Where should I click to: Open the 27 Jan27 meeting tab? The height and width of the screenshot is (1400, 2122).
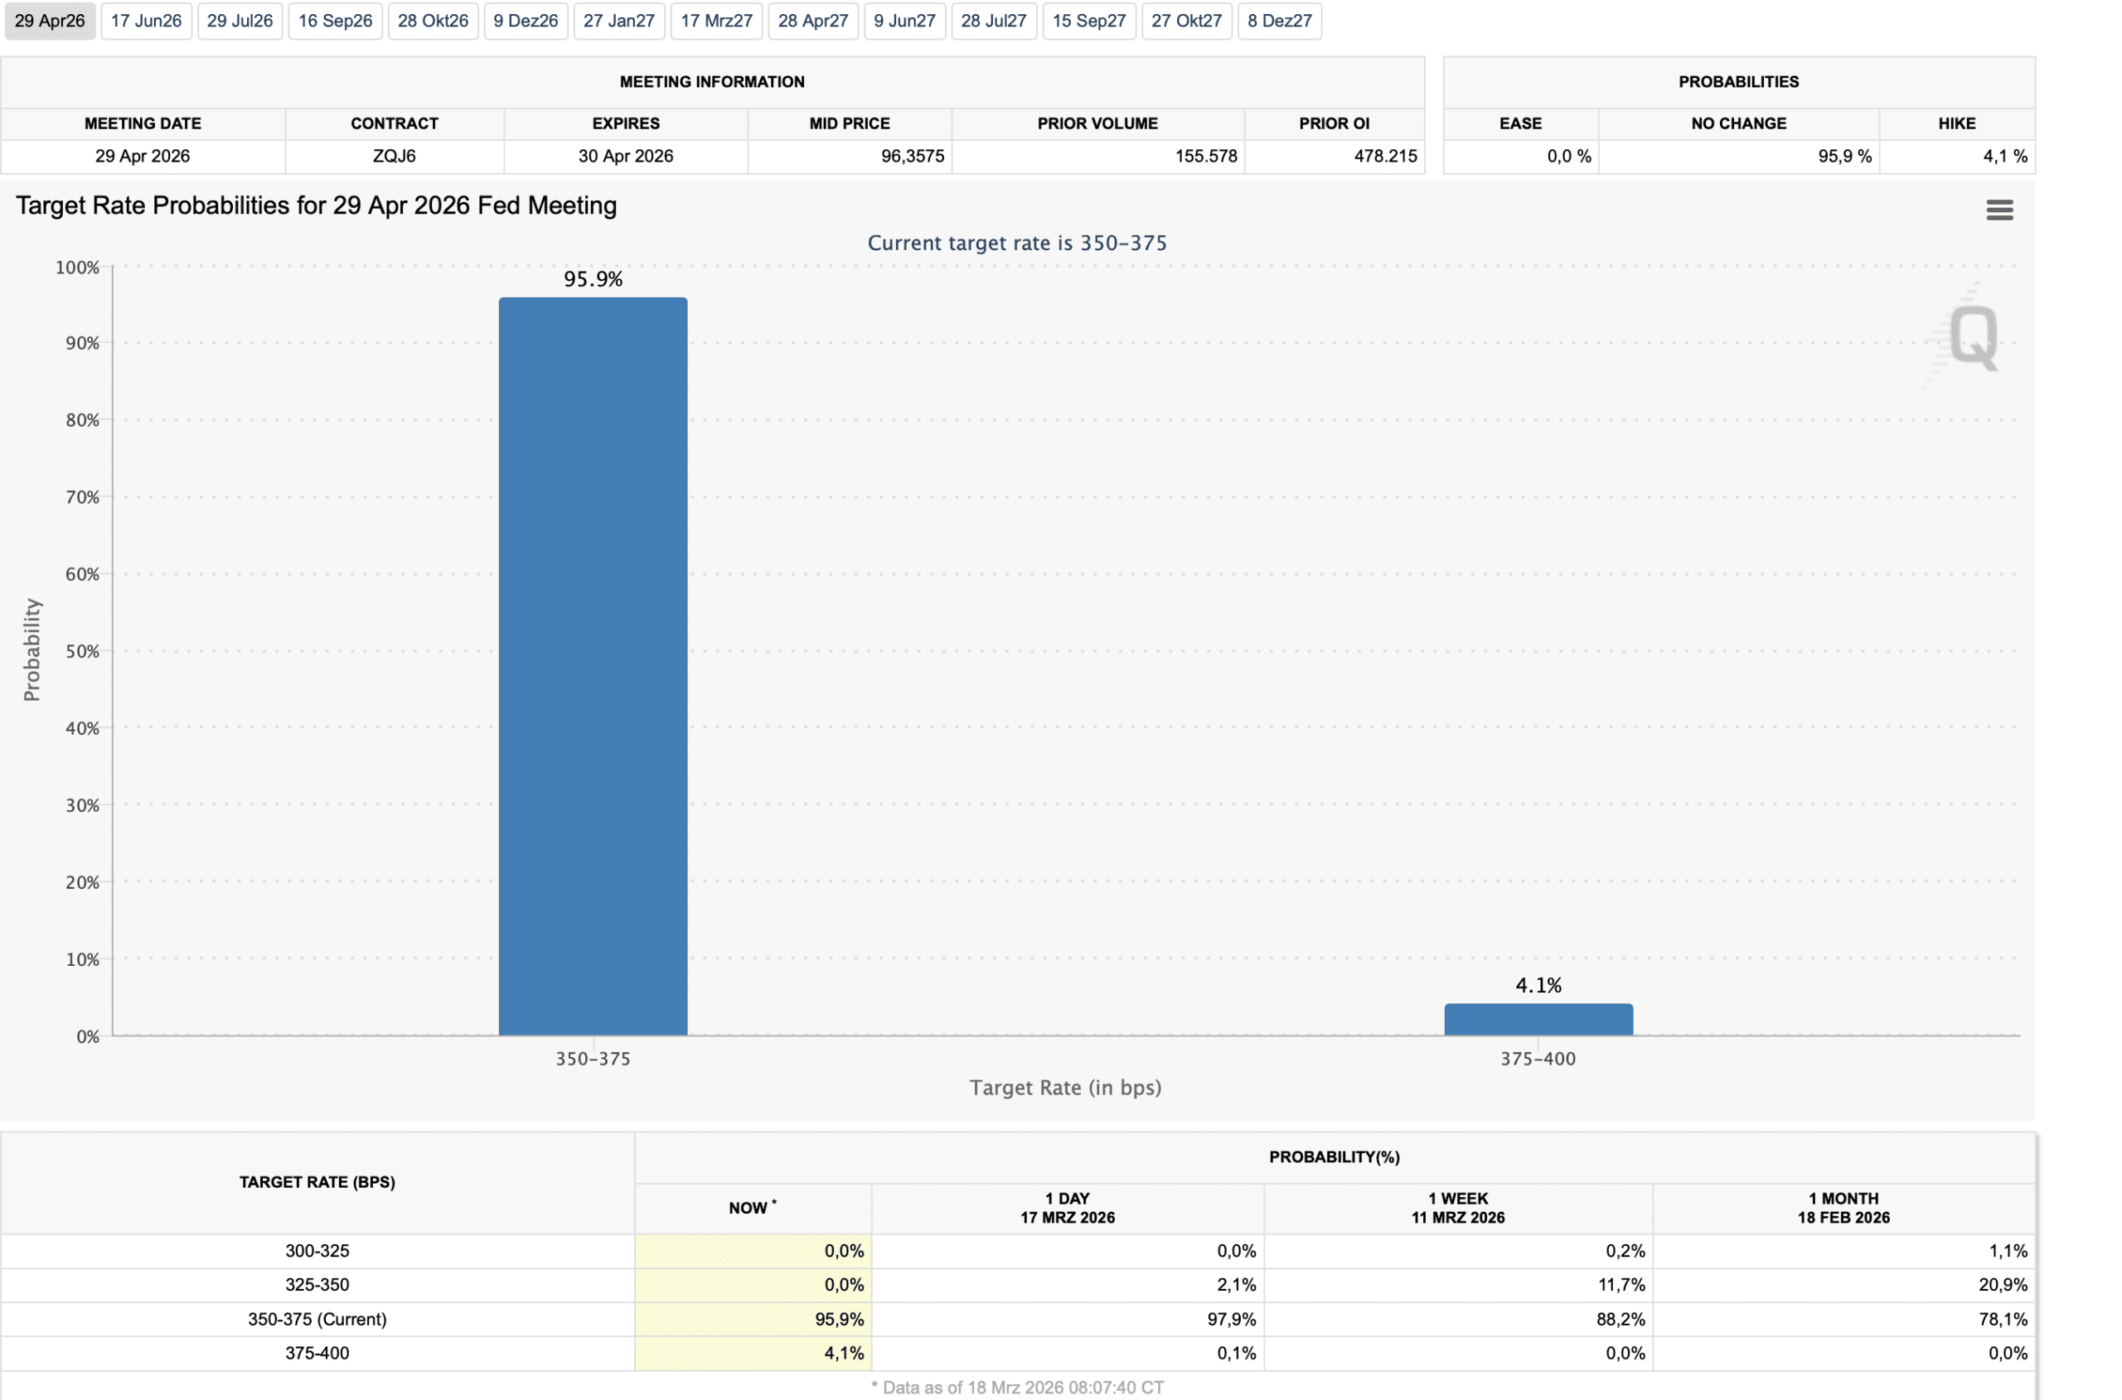[618, 21]
